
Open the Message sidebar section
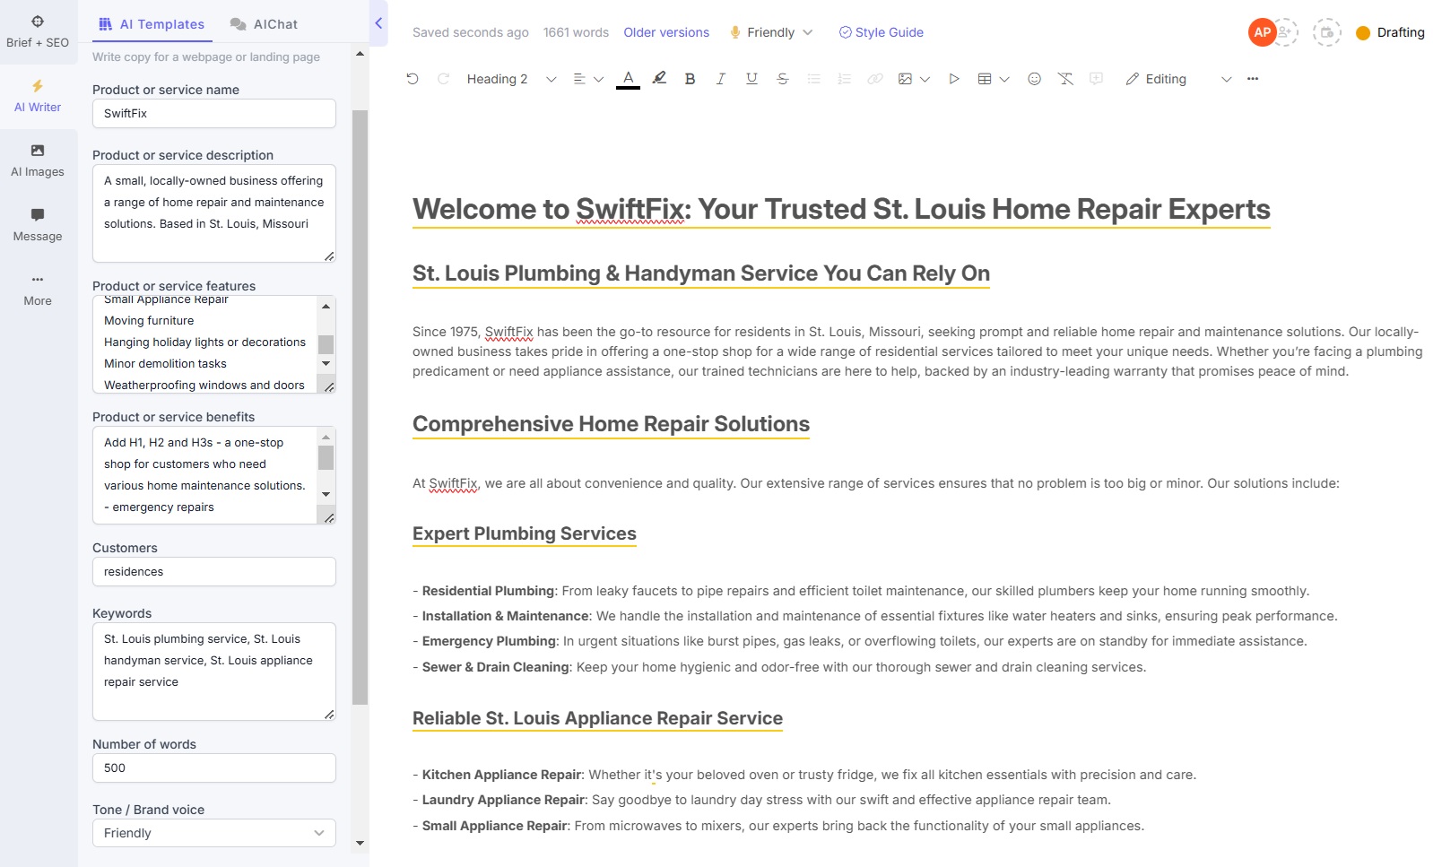click(38, 225)
